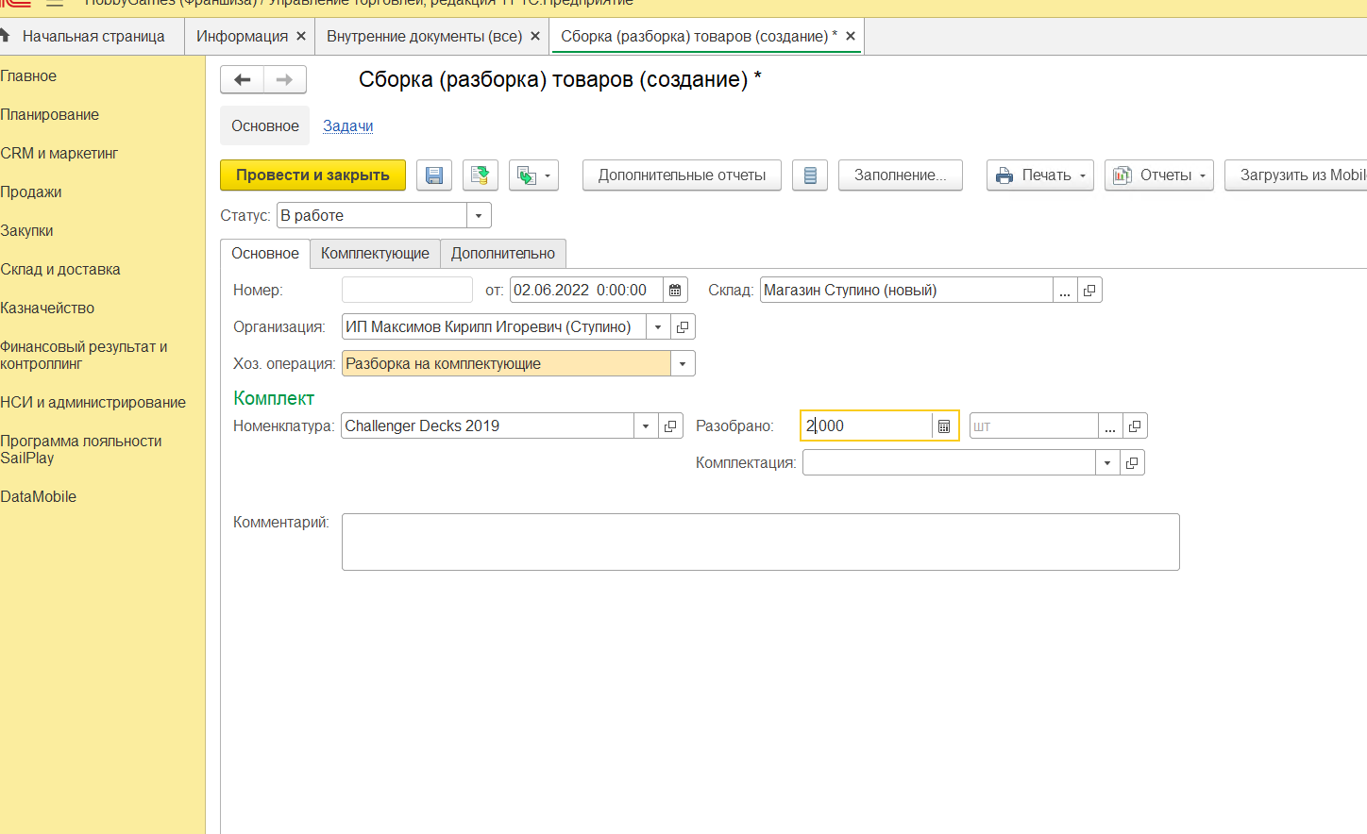Switch to the Дополнительно tab
The height and width of the screenshot is (834, 1367).
pos(503,254)
